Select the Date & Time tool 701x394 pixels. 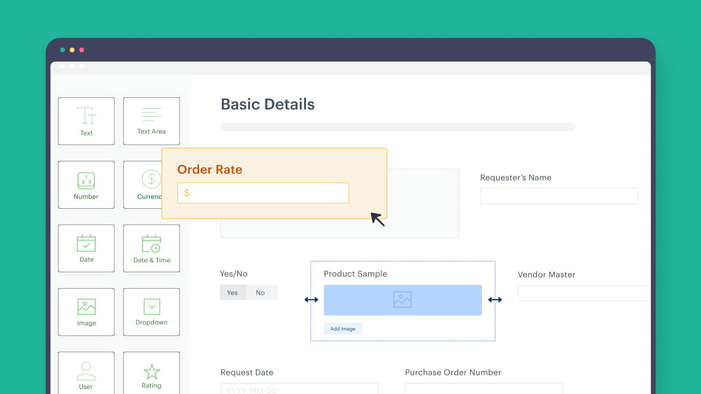(152, 247)
